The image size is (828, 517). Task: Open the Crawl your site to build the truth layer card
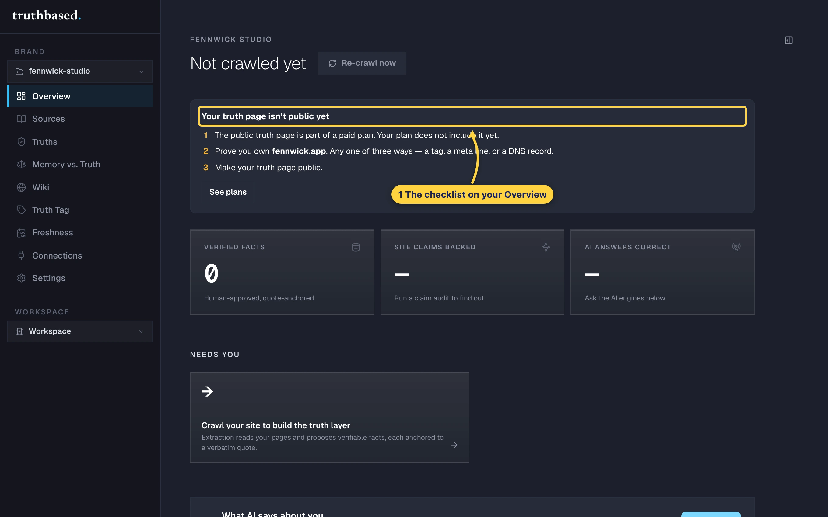pos(329,417)
